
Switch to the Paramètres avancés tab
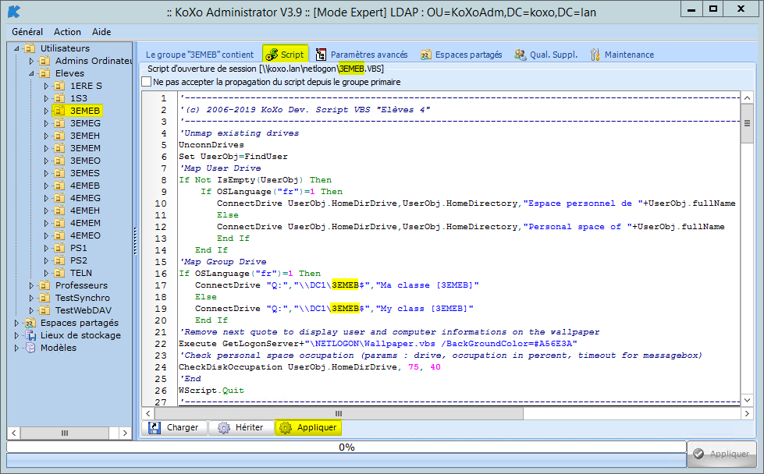(x=362, y=55)
